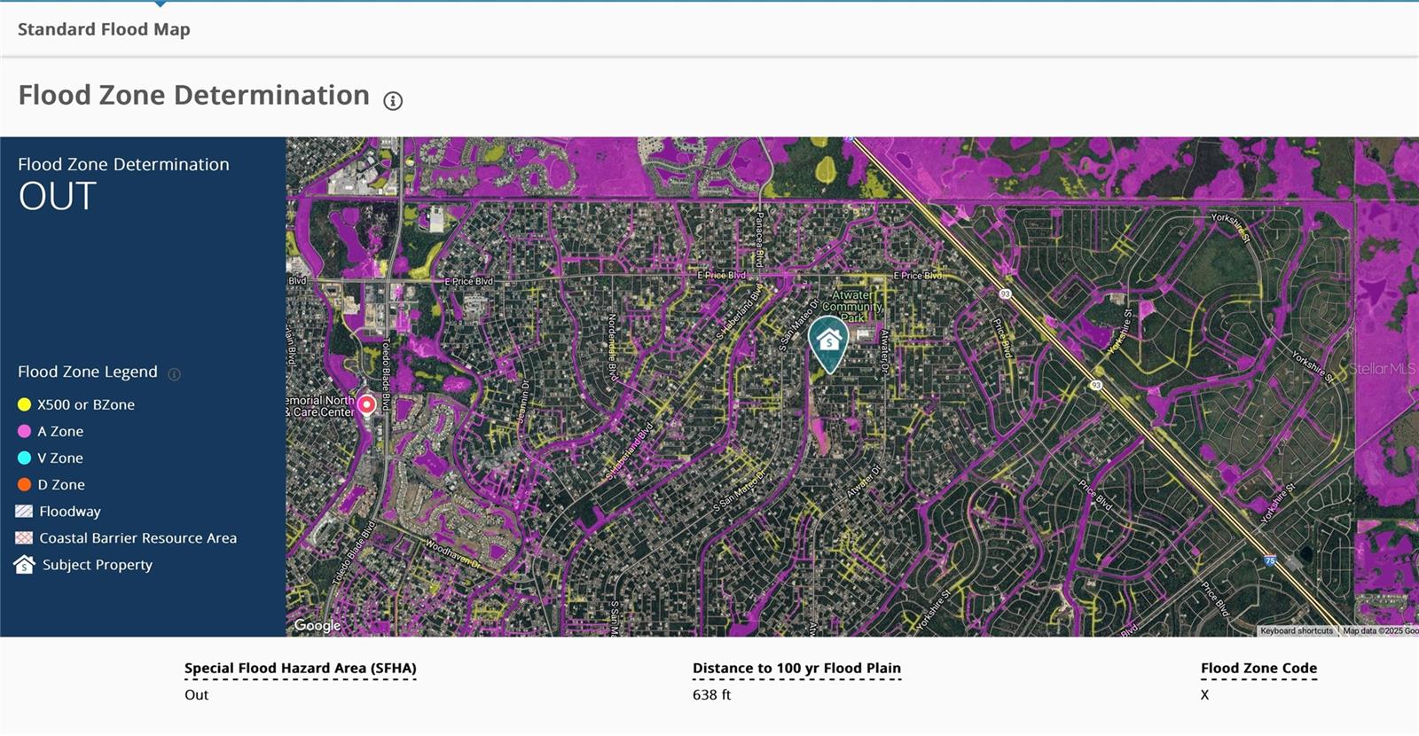Click the Panacea Blvd street label
This screenshot has height=736, width=1419.
[x=759, y=239]
